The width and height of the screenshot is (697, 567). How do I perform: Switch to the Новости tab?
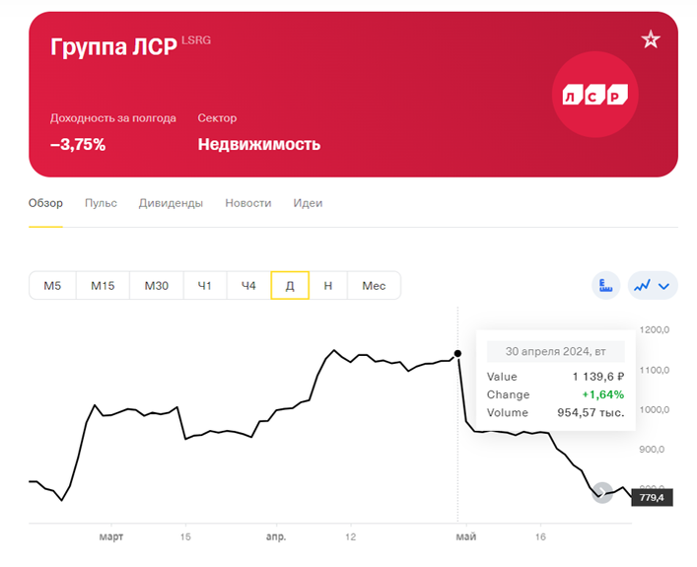[x=248, y=203]
